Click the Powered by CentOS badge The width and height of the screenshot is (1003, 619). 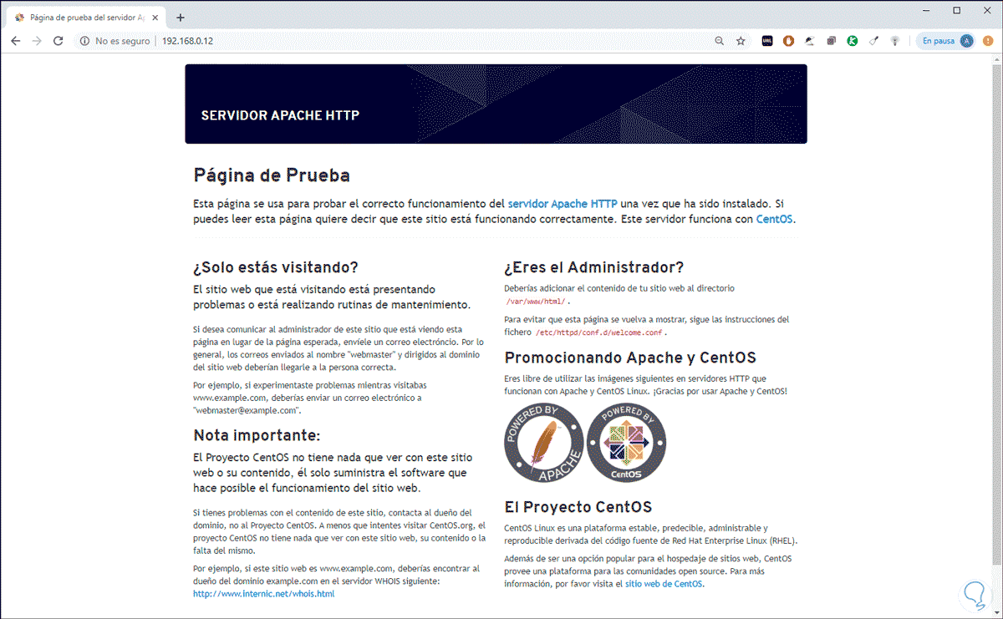pyautogui.click(x=627, y=443)
